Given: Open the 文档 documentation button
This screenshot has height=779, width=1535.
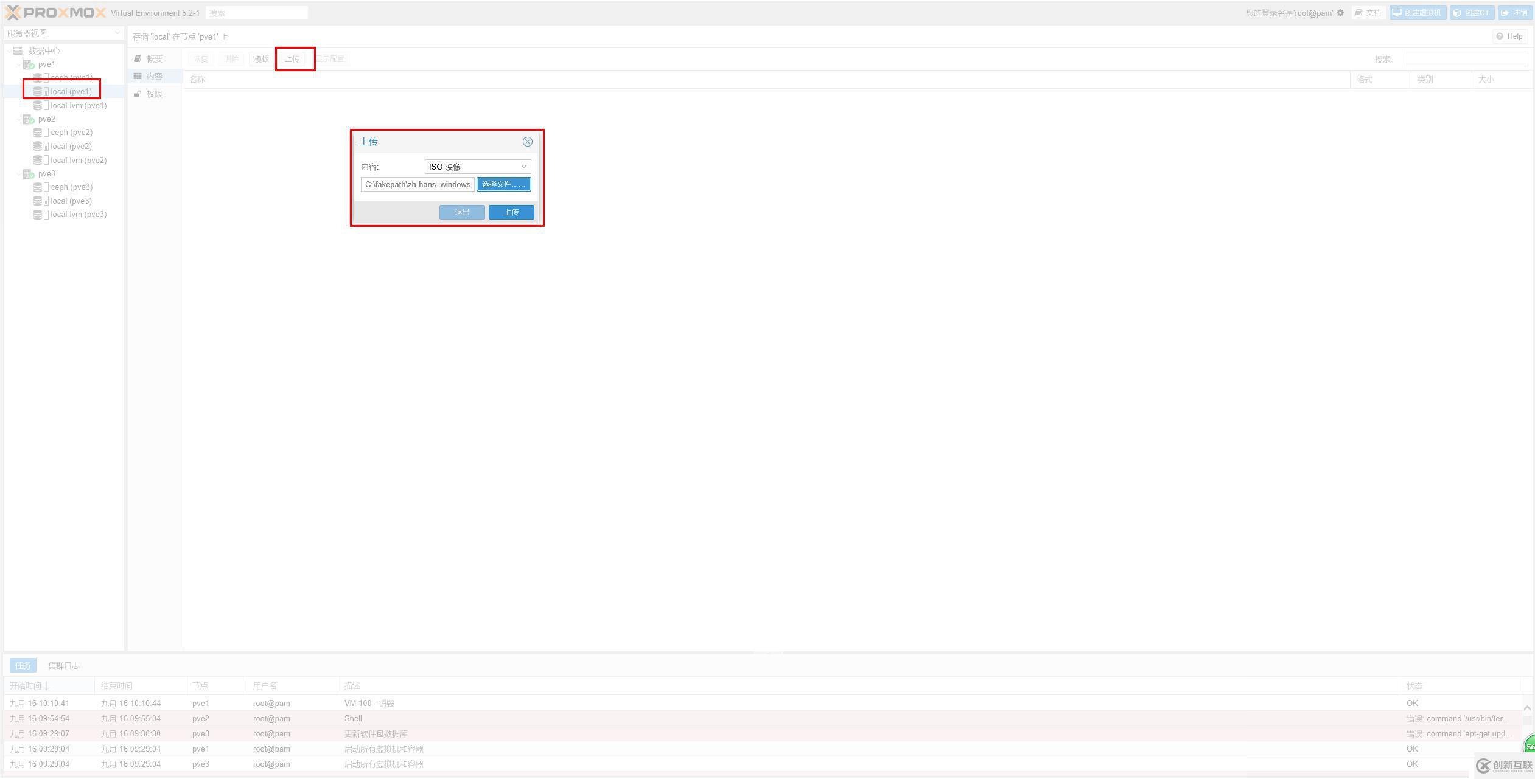Looking at the screenshot, I should [1368, 13].
